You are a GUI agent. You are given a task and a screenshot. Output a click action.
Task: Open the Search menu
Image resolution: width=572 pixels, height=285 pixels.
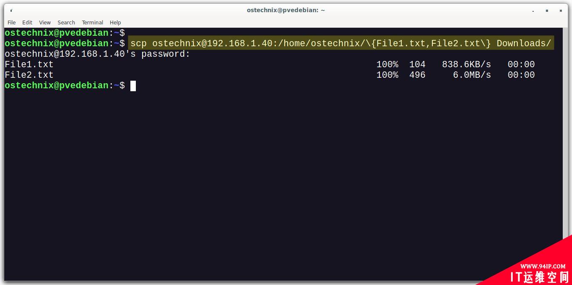click(x=66, y=22)
